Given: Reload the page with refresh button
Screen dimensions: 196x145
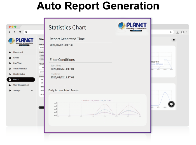Looking at the screenshot, I should (20, 32).
